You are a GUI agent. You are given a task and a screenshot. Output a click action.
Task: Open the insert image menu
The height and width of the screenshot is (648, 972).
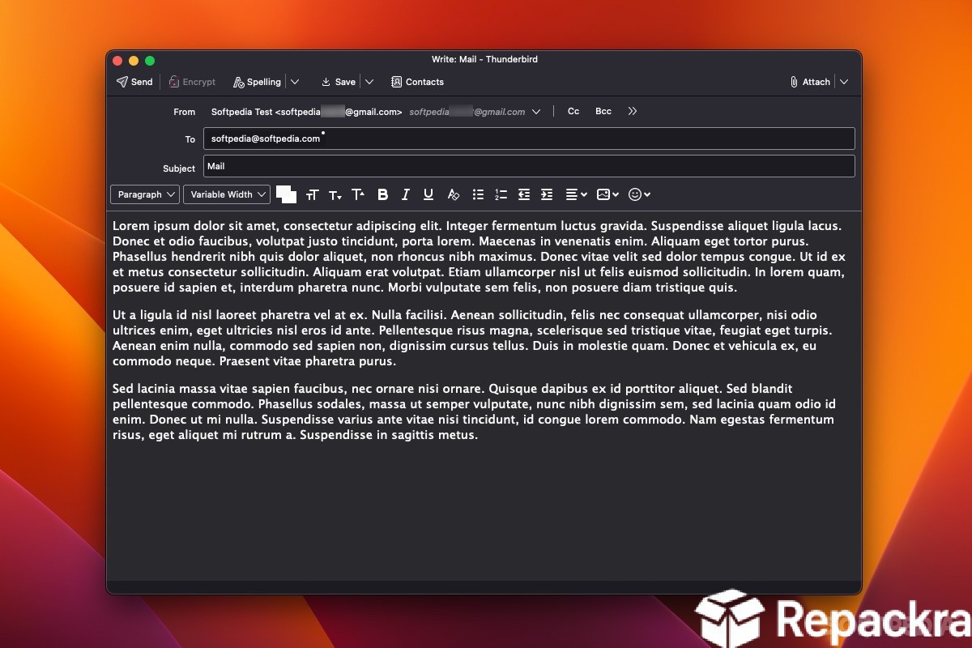[x=607, y=194]
